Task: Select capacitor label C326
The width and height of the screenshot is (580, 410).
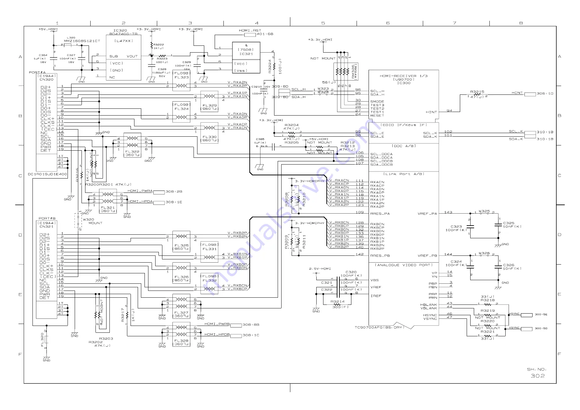Action: tap(509, 265)
